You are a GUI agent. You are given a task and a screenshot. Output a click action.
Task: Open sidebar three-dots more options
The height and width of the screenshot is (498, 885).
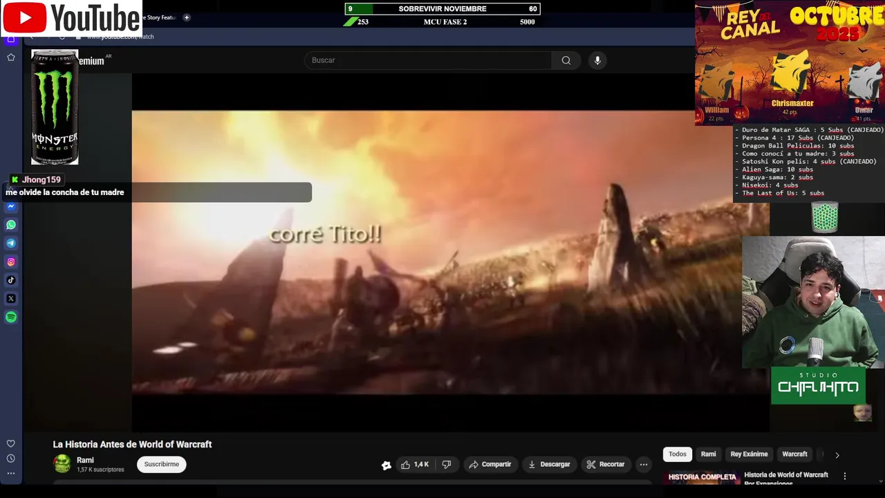(11, 474)
